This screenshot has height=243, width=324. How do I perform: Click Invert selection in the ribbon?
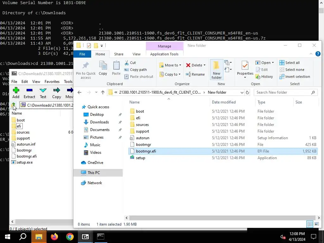(295, 77)
